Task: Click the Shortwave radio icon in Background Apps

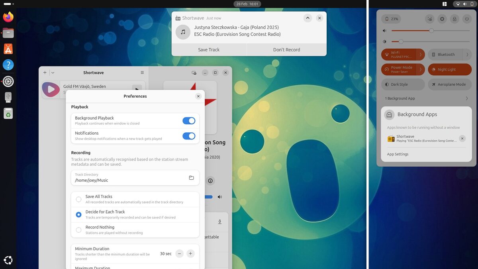Action: 391,139
